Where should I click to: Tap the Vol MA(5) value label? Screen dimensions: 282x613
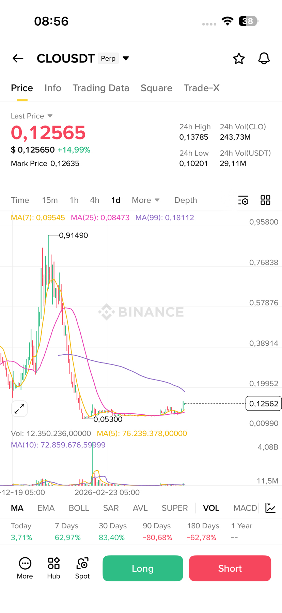(x=142, y=433)
